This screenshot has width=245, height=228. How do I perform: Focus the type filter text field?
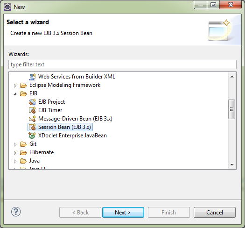coord(122,64)
